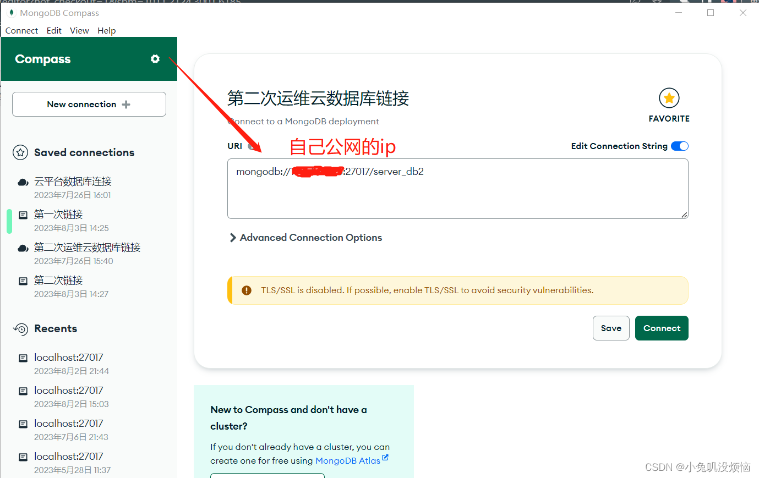The image size is (759, 478).
Task: Open the Connect menu
Action: (21, 31)
